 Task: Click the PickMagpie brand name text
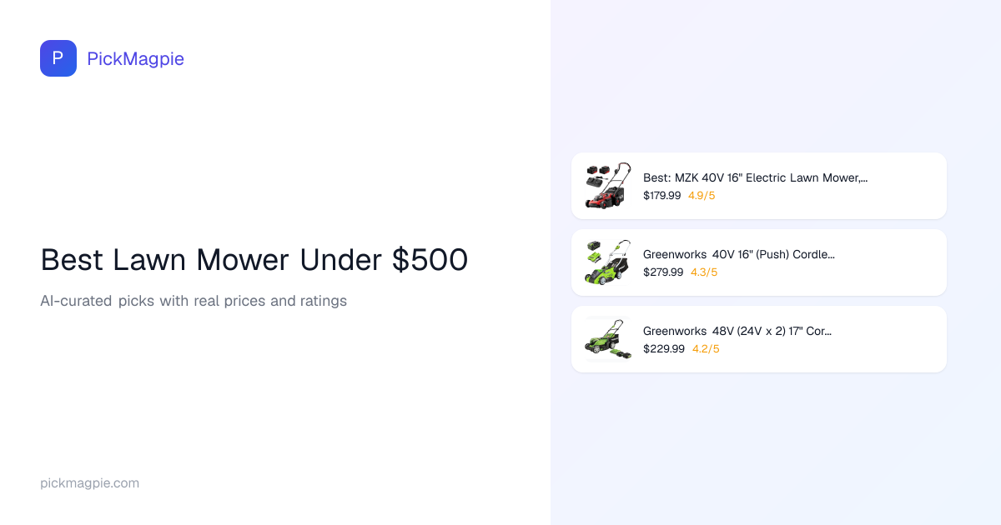pyautogui.click(x=135, y=58)
